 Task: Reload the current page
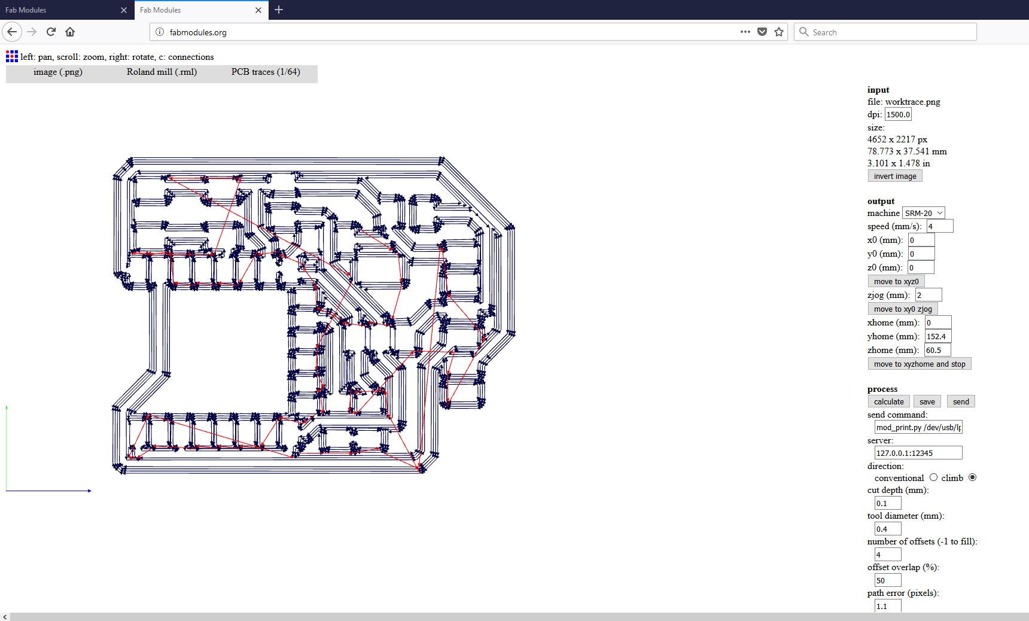coord(51,32)
